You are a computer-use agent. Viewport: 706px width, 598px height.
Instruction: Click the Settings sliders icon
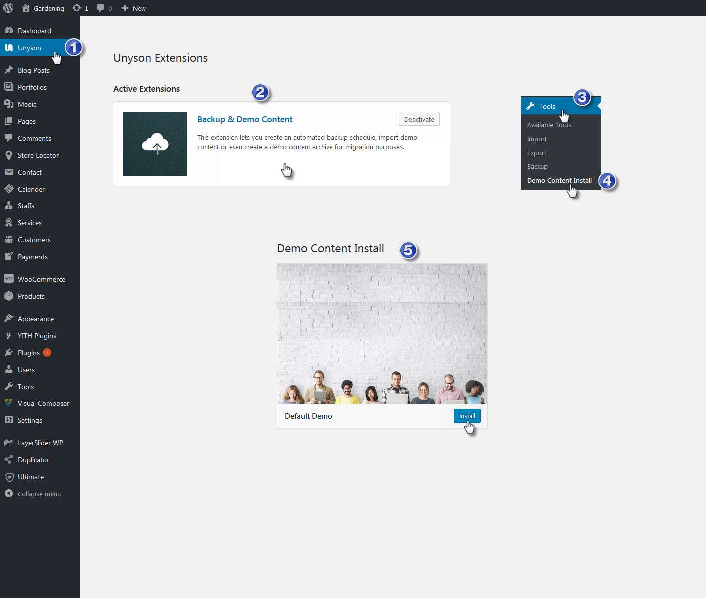pos(9,420)
